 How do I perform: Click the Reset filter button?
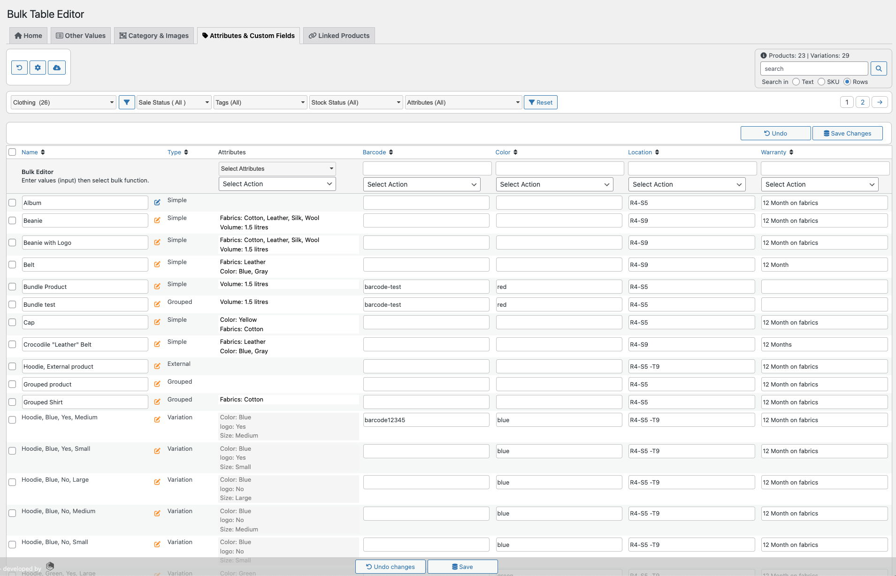[x=540, y=102]
